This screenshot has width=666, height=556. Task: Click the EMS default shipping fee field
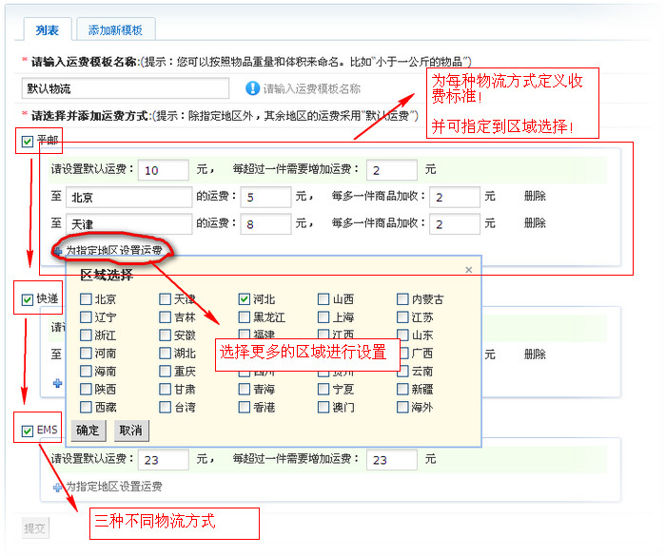[x=163, y=459]
